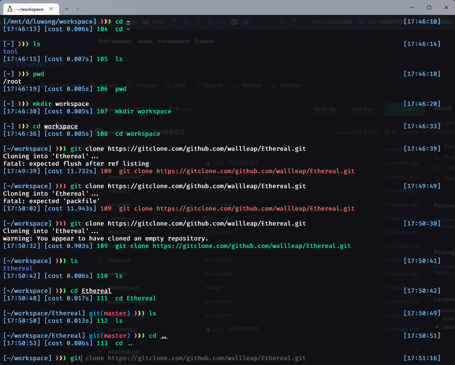
Task: Click the empty repository warning message
Action: [106, 239]
